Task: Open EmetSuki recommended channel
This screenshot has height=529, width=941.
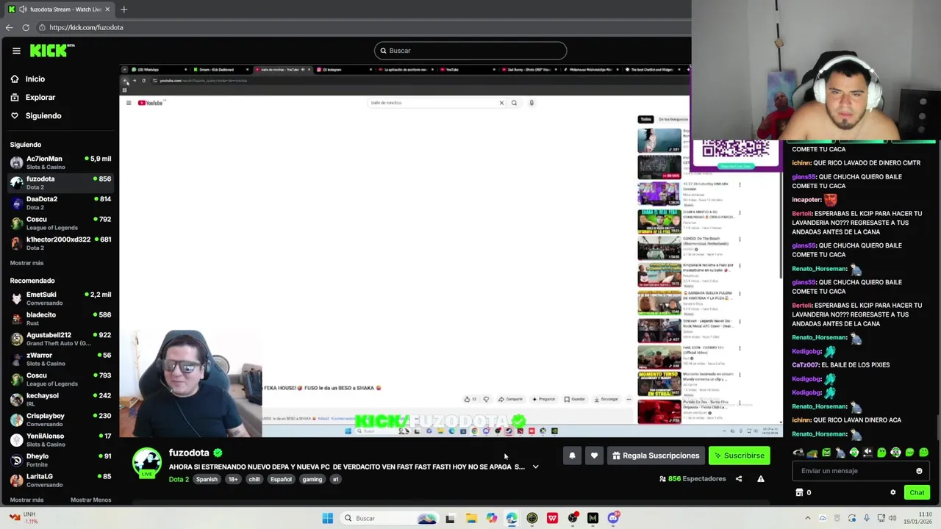Action: [x=60, y=298]
